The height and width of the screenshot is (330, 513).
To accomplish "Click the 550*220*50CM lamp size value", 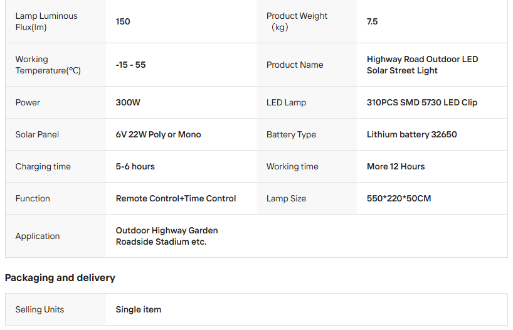I will tap(399, 198).
